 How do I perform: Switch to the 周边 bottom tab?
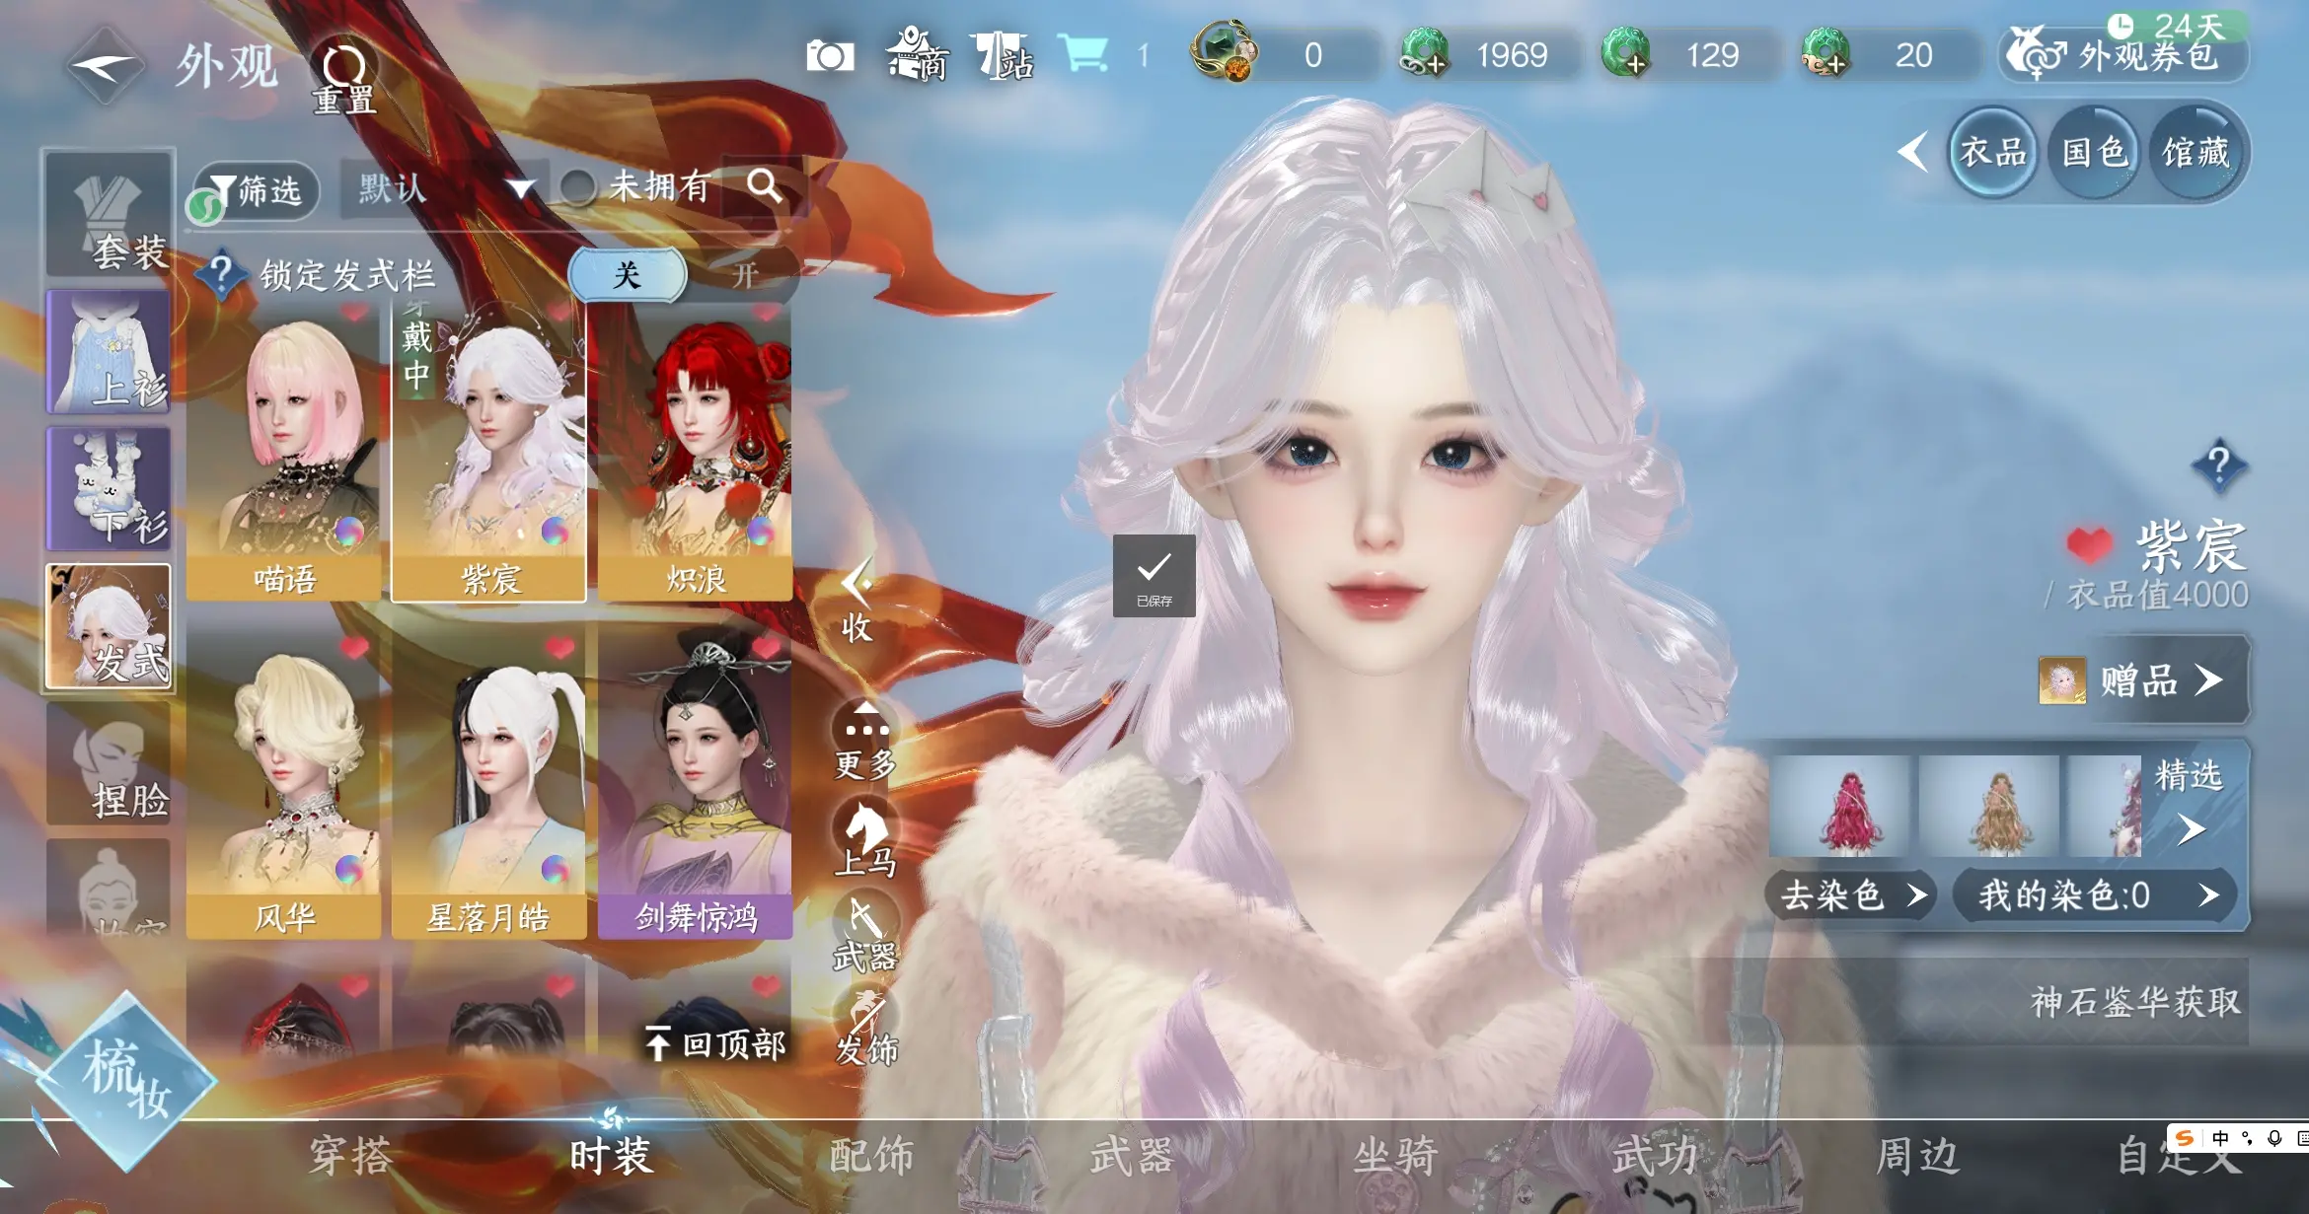(x=1916, y=1155)
